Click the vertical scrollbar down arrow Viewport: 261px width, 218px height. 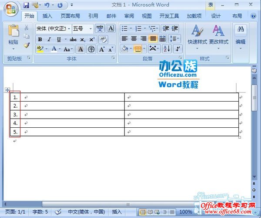pos(254,177)
